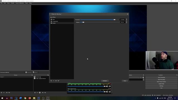
Task: Open Windows Start menu
Action: tap(2, 98)
